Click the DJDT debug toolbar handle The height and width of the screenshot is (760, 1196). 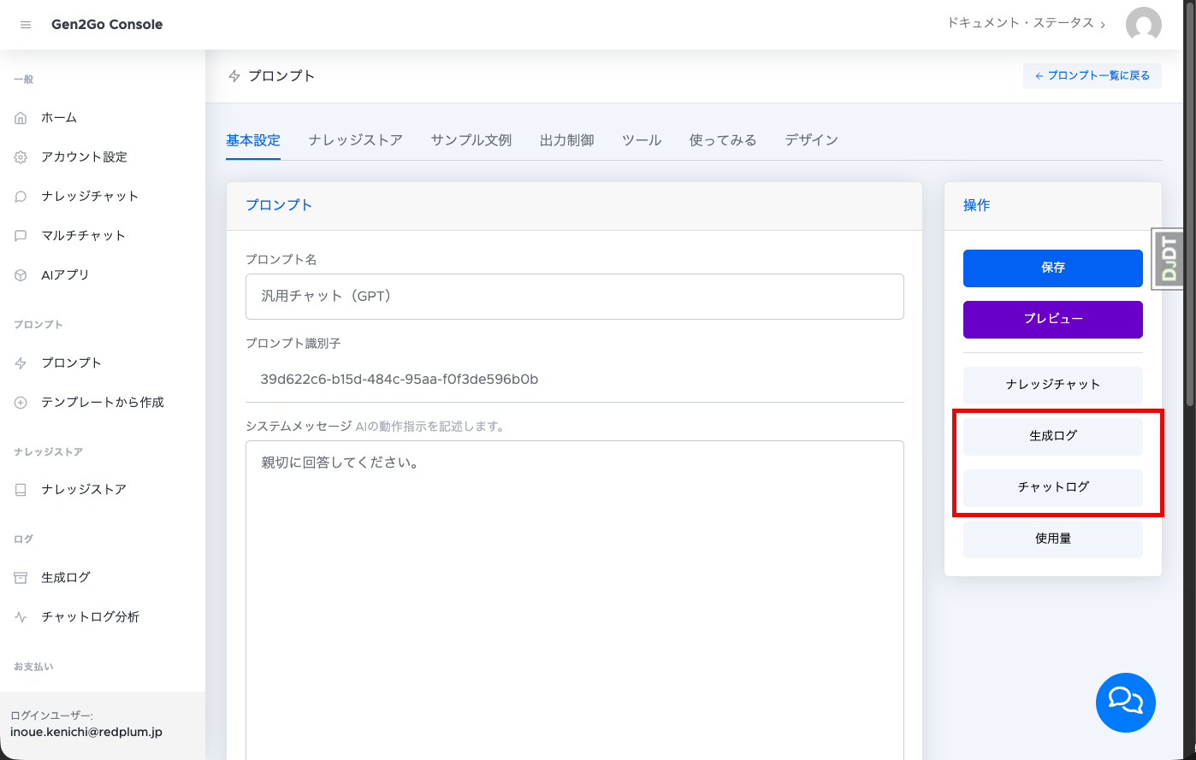[x=1168, y=259]
